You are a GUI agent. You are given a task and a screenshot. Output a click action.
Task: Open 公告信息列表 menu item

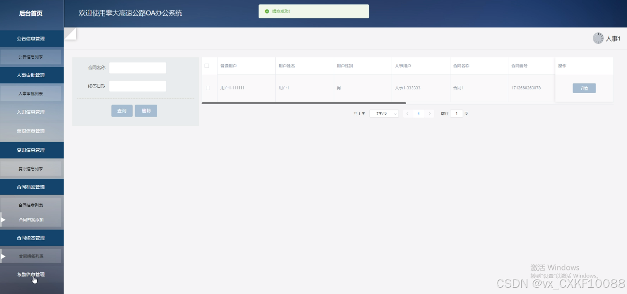tap(31, 57)
